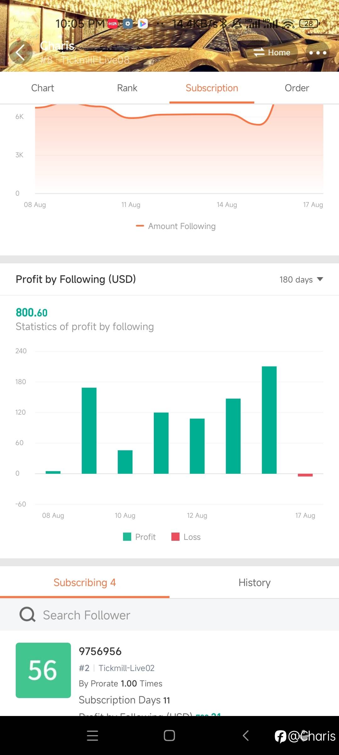The width and height of the screenshot is (339, 755).
Task: Toggle the Profit legend swatch
Action: 127,537
